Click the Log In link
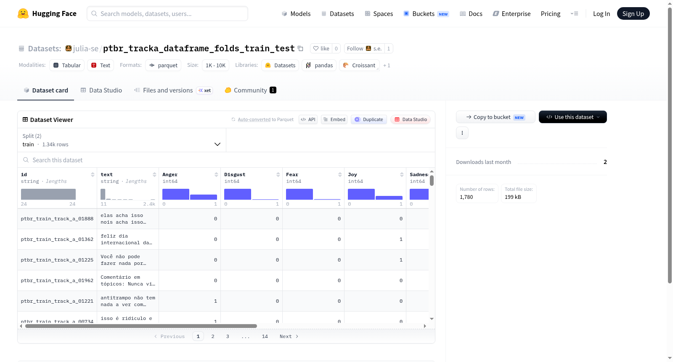673x362 pixels. click(601, 13)
